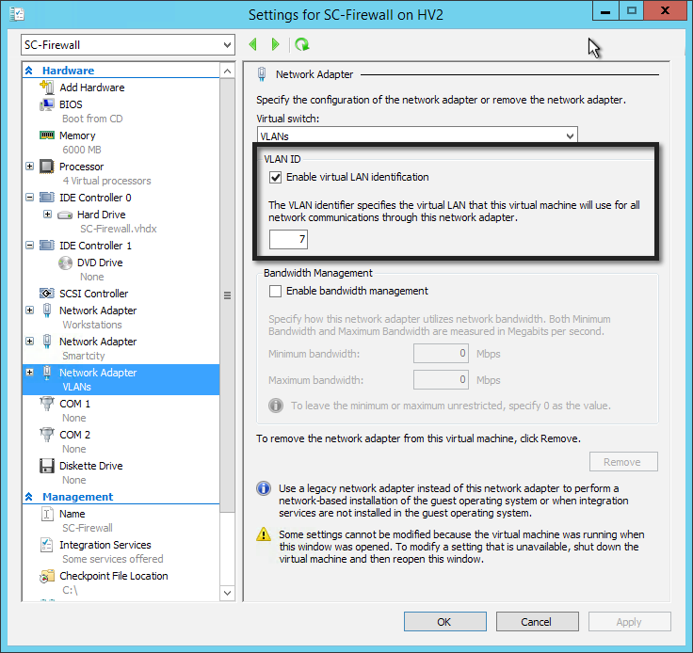
Task: Toggle Enable bandwidth management checkbox
Action: click(275, 291)
